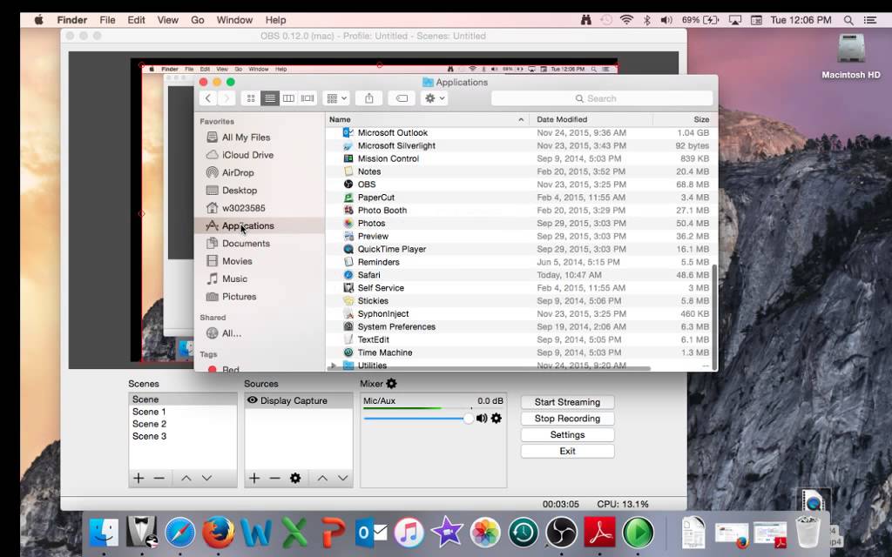
Task: Click the Wi-Fi icon in menu bar
Action: (626, 20)
